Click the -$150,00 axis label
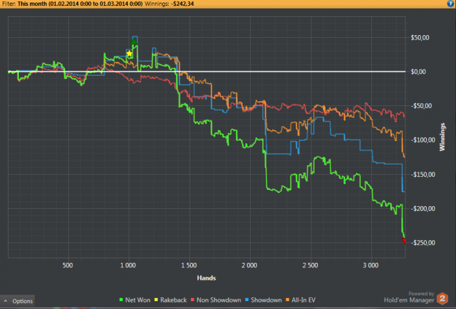Screen dimensions: 456x309 [x=423, y=174]
